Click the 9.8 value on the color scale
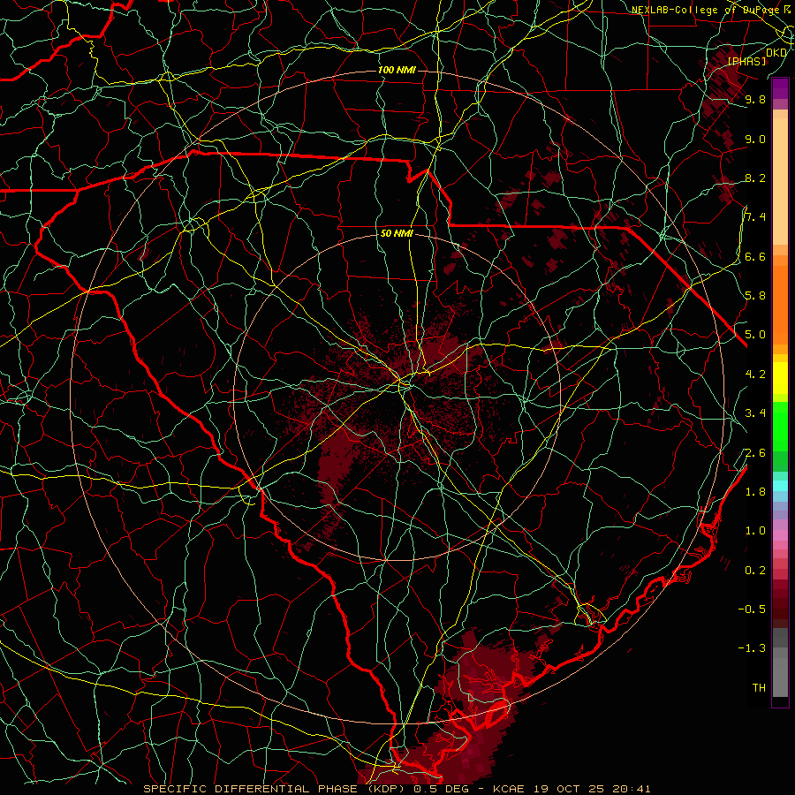This screenshot has height=795, width=795. pyautogui.click(x=755, y=99)
